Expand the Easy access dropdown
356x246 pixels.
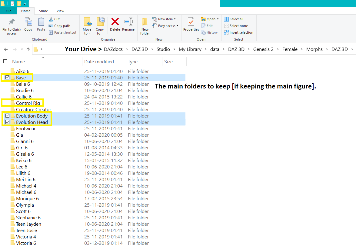177,26
